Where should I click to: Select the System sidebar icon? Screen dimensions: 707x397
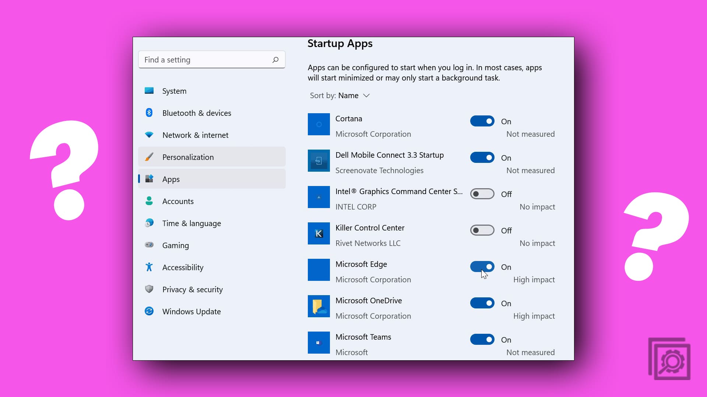tap(149, 91)
